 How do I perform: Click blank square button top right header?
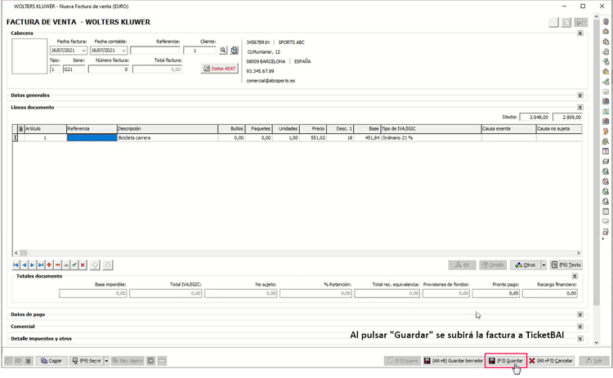pos(553,22)
